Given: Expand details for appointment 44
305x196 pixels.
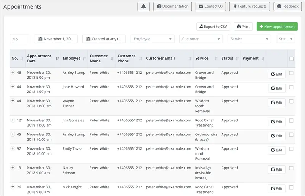Looking at the screenshot, I should click(x=13, y=87).
